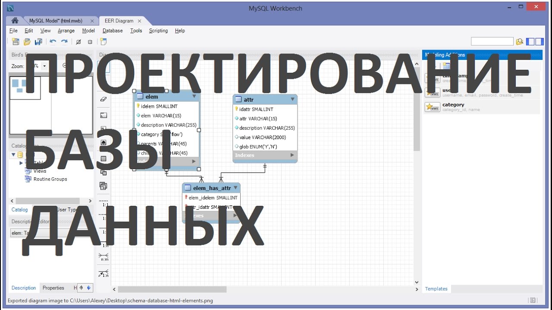Open the Model menu

tap(88, 31)
